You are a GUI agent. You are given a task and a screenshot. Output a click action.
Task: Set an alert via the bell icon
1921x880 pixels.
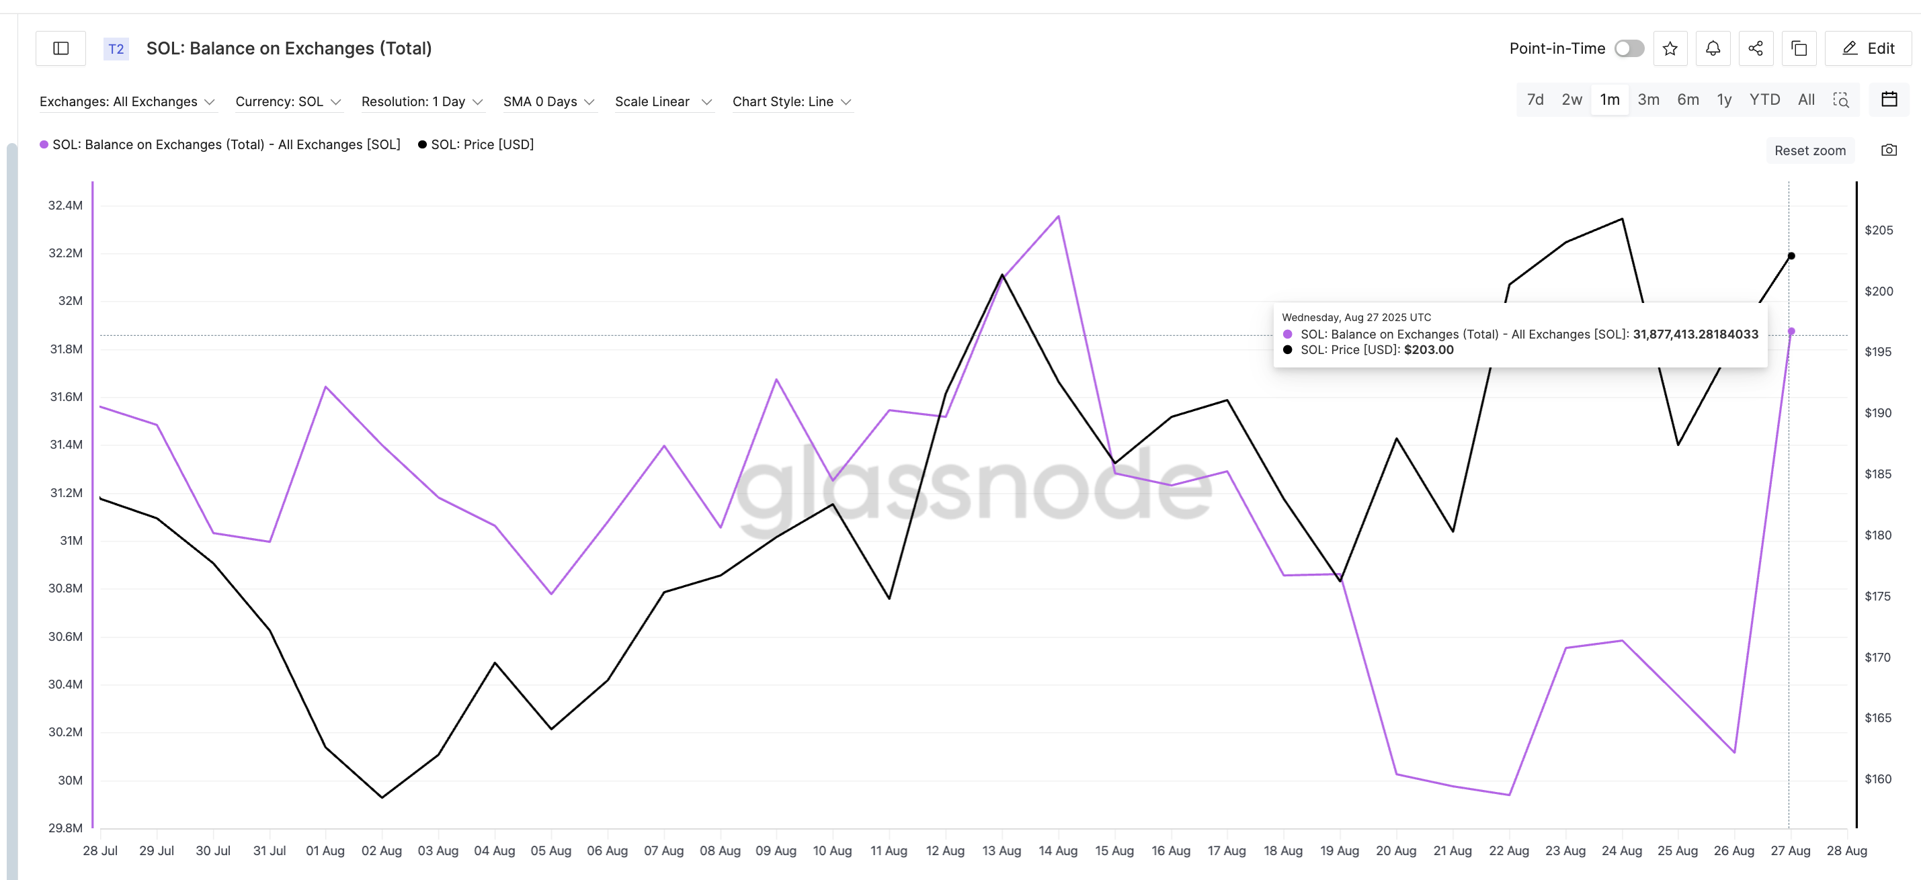coord(1713,48)
